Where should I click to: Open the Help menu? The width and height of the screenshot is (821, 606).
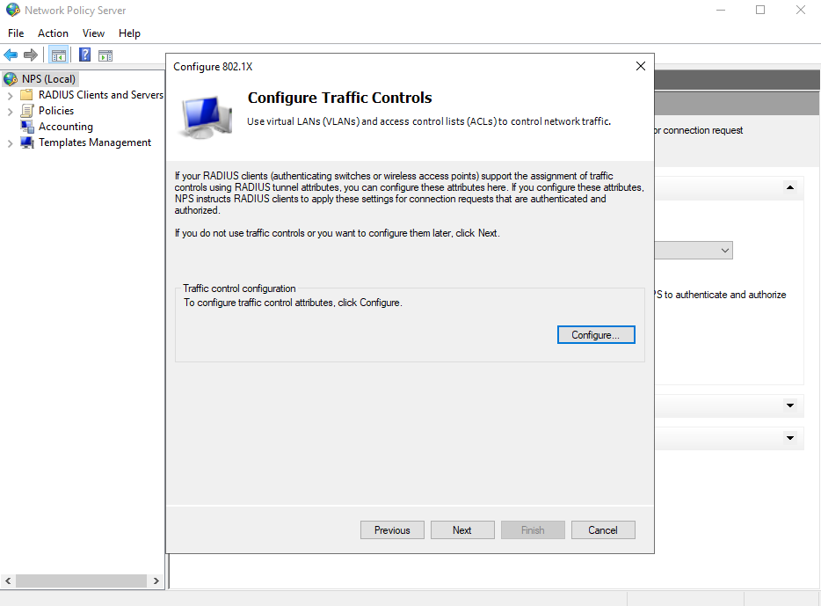point(129,33)
